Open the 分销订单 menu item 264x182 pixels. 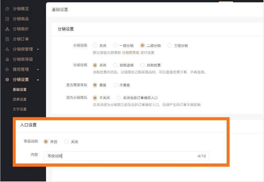[21, 39]
